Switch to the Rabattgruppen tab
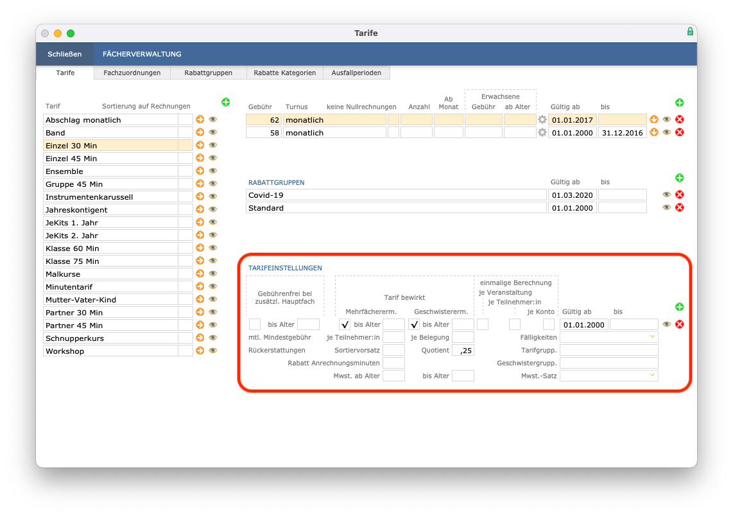733x515 pixels. 208,73
